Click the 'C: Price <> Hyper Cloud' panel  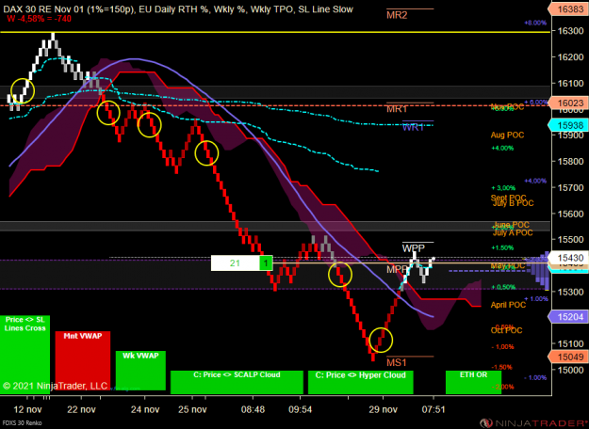click(361, 382)
